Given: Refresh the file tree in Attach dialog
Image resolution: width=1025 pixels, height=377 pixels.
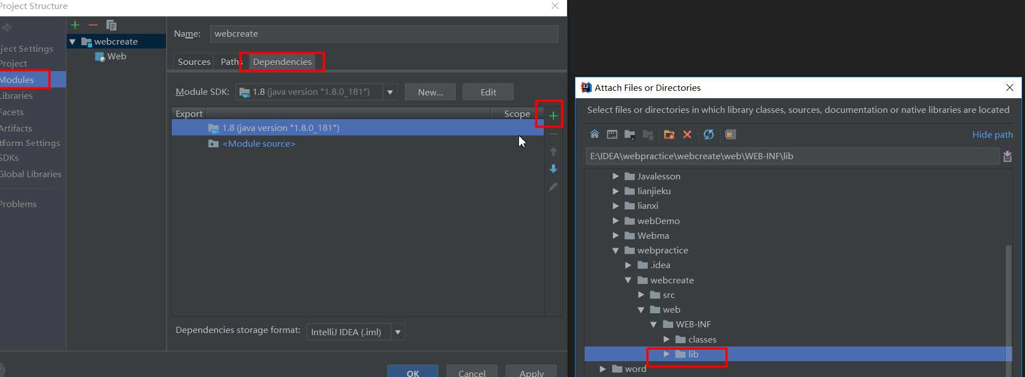Looking at the screenshot, I should pyautogui.click(x=709, y=134).
